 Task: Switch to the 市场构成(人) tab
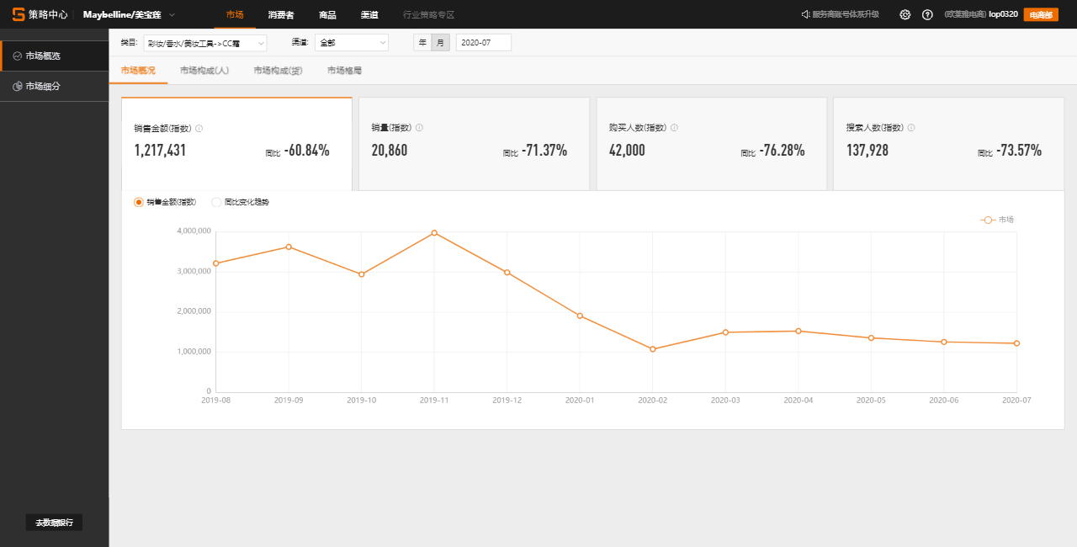click(204, 71)
